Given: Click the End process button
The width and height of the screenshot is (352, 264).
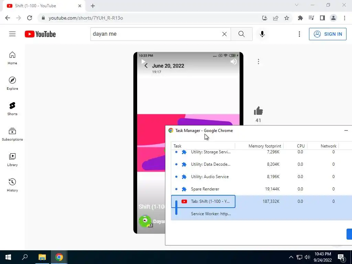Looking at the screenshot, I should [349, 234].
